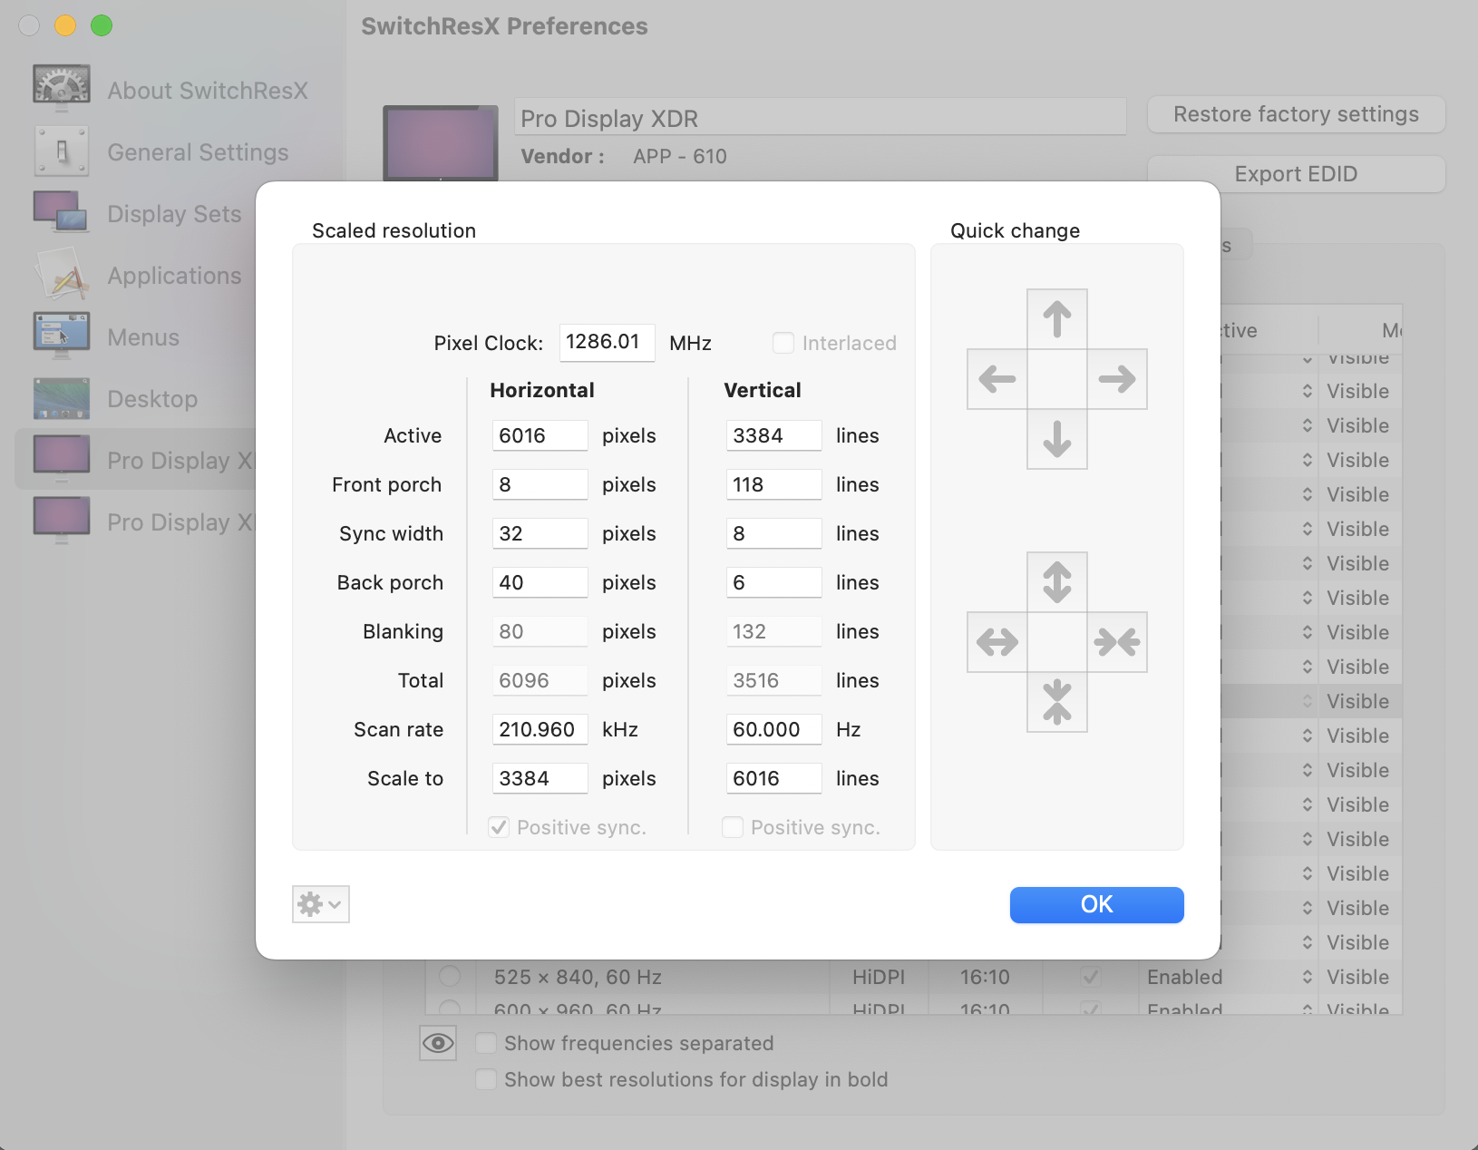Click the Vertical Blanking value field
The image size is (1478, 1150).
pos(774,631)
